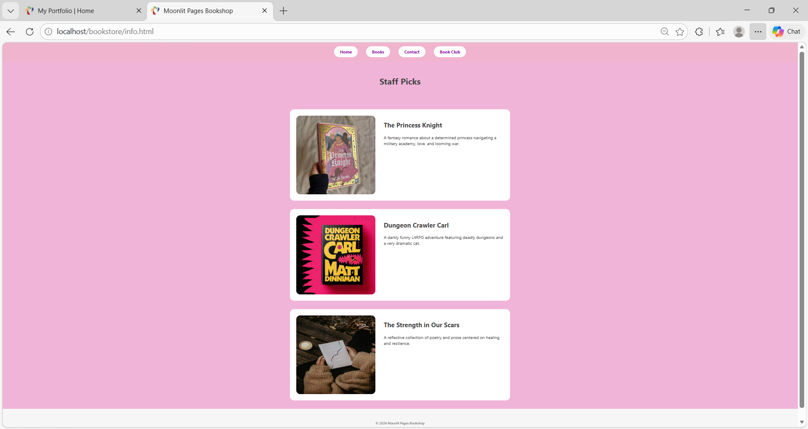Open Copilot Chat in the browser
Viewport: 808px width, 429px height.
787,31
